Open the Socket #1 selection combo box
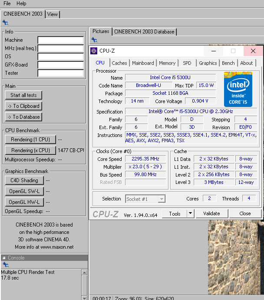Viewport: 264px width, 300px height. tap(145, 199)
